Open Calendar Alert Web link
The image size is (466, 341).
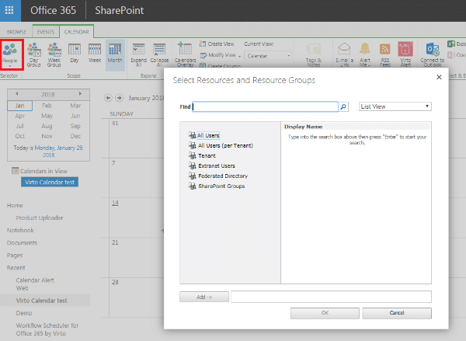[x=35, y=284]
